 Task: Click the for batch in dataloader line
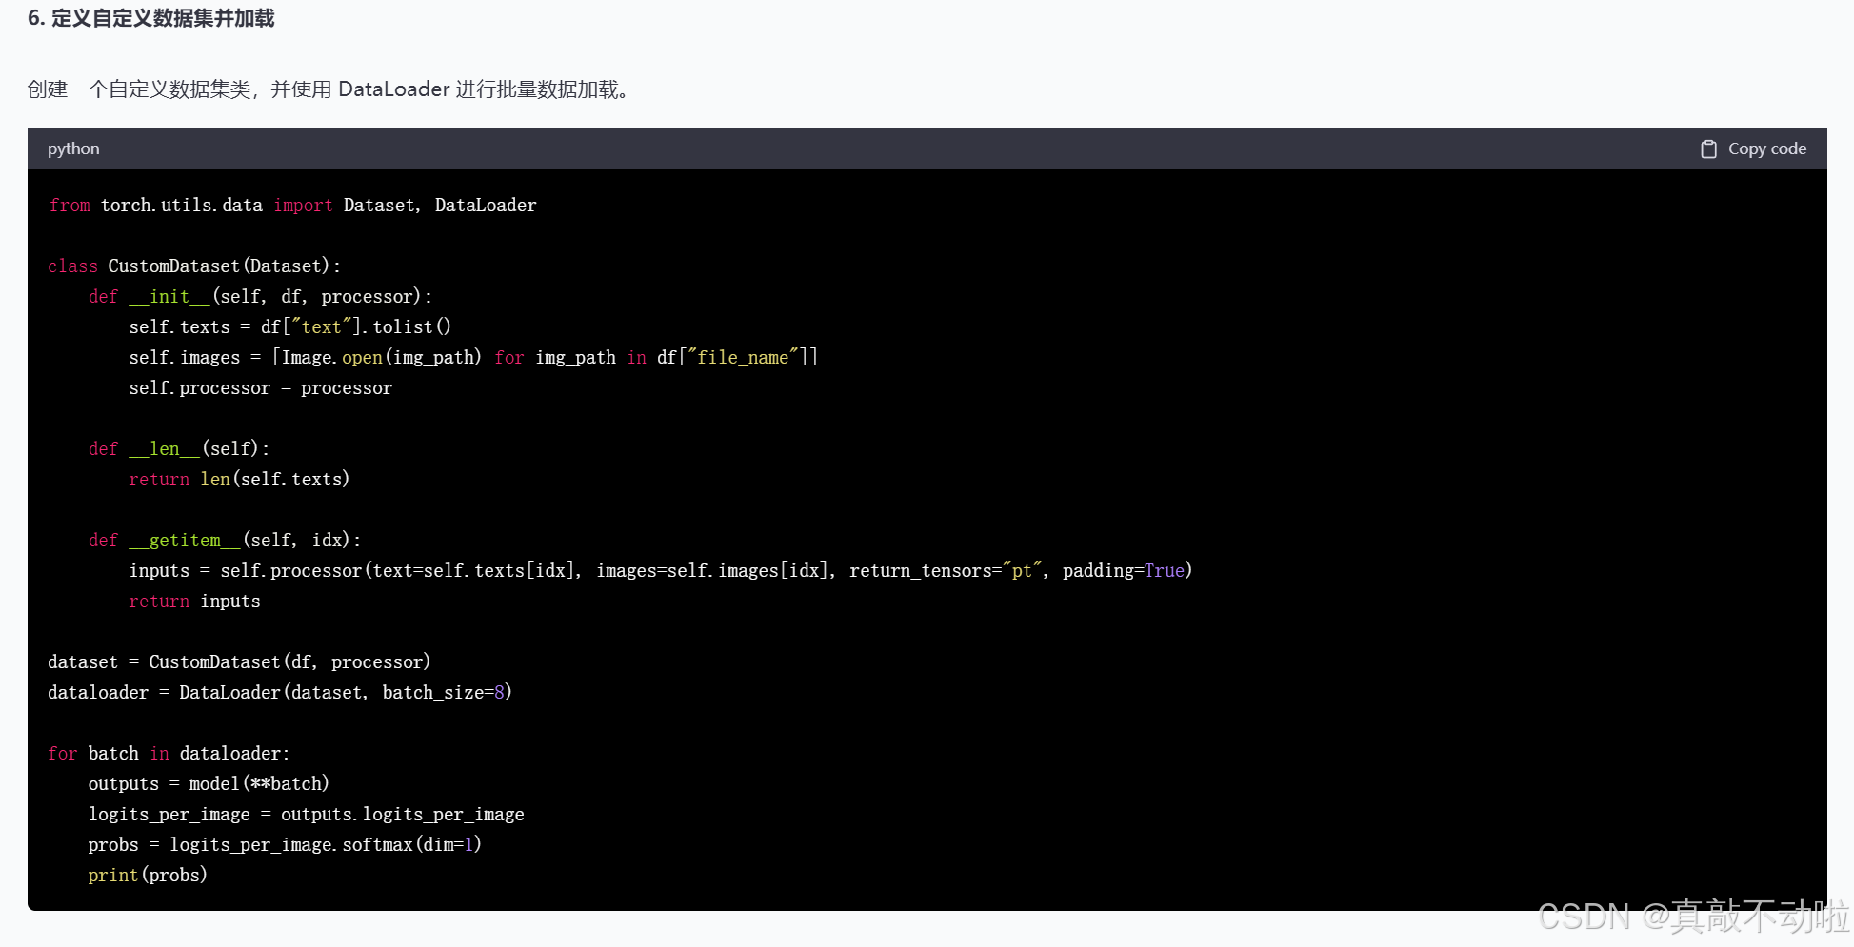[x=169, y=754]
